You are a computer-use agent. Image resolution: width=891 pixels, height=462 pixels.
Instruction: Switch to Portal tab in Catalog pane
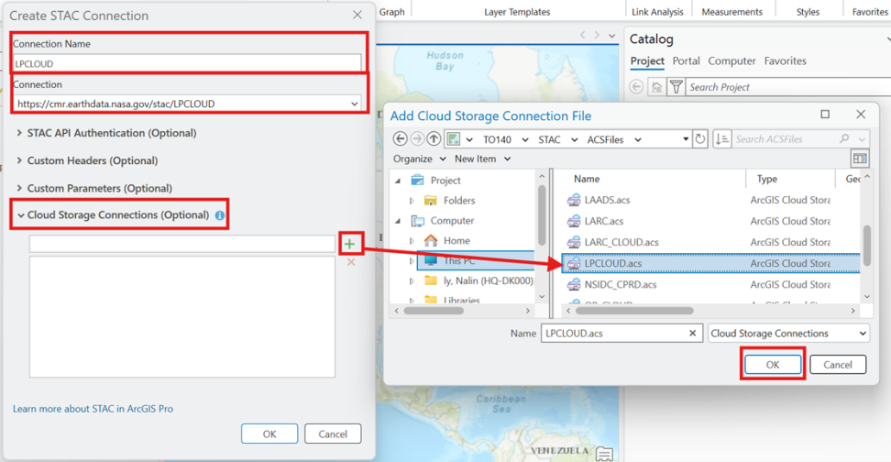pos(686,60)
